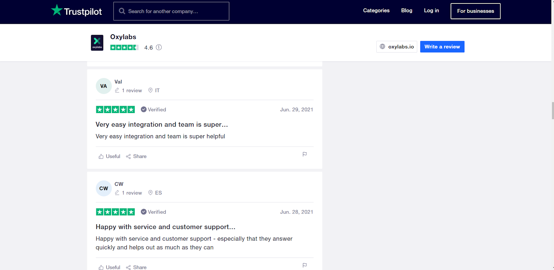The width and height of the screenshot is (554, 270).
Task: Click the Jun. 28, 2021 review date
Action: coord(296,212)
